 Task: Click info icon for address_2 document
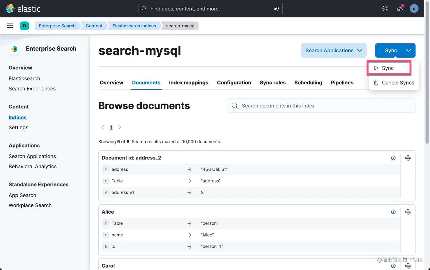coord(393,158)
